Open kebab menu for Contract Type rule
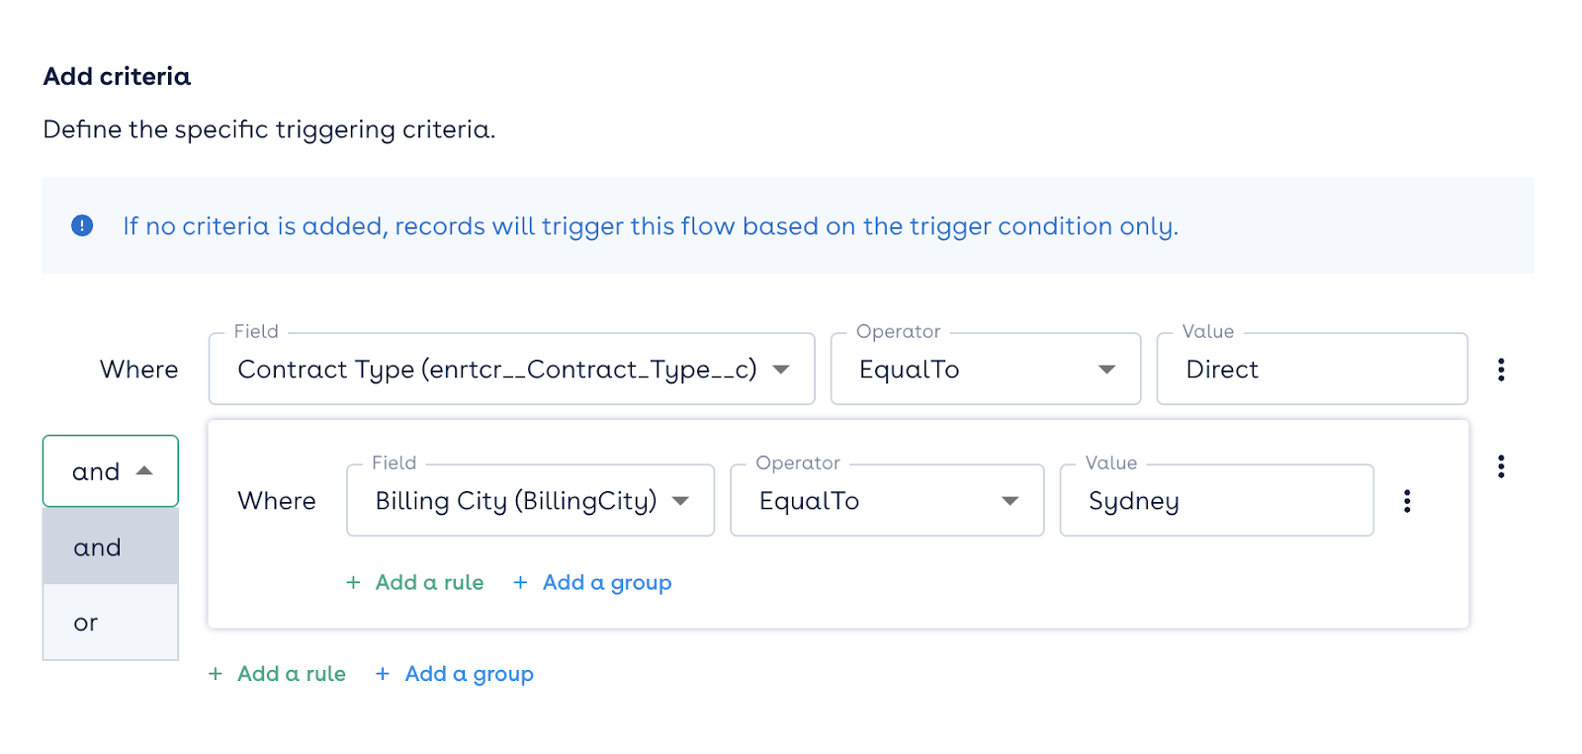Viewport: 1582px width, 754px height. (x=1501, y=370)
